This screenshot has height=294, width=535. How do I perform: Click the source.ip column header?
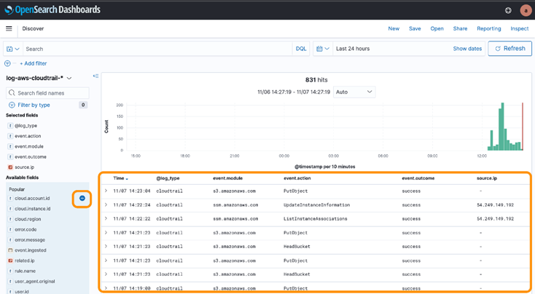487,178
